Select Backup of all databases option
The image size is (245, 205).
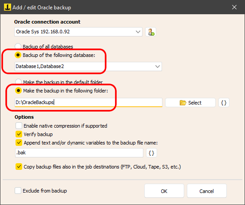(x=18, y=46)
